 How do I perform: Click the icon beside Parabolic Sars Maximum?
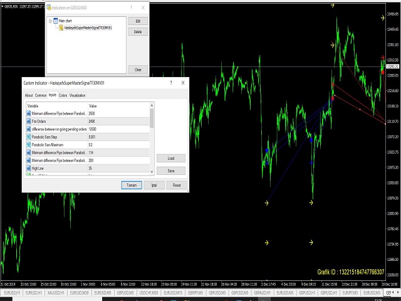[x=28, y=145]
